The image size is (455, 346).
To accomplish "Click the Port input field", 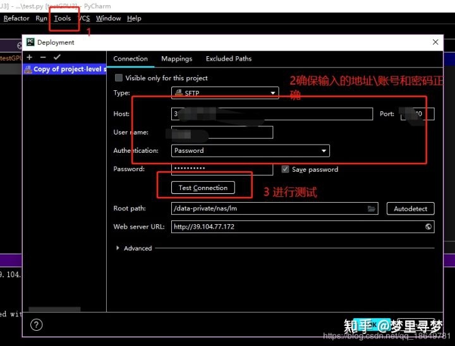I will click(x=417, y=114).
